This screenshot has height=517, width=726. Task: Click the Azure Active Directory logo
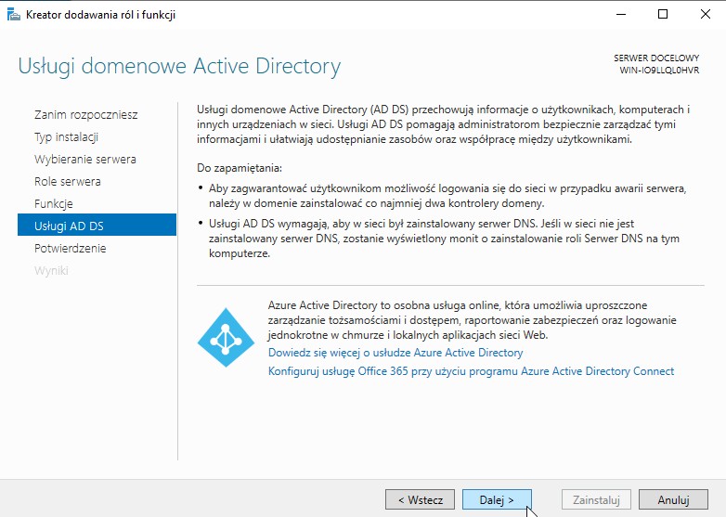point(226,337)
